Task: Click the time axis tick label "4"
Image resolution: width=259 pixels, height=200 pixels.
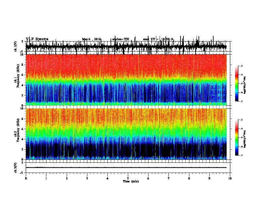Action: tap(108, 178)
